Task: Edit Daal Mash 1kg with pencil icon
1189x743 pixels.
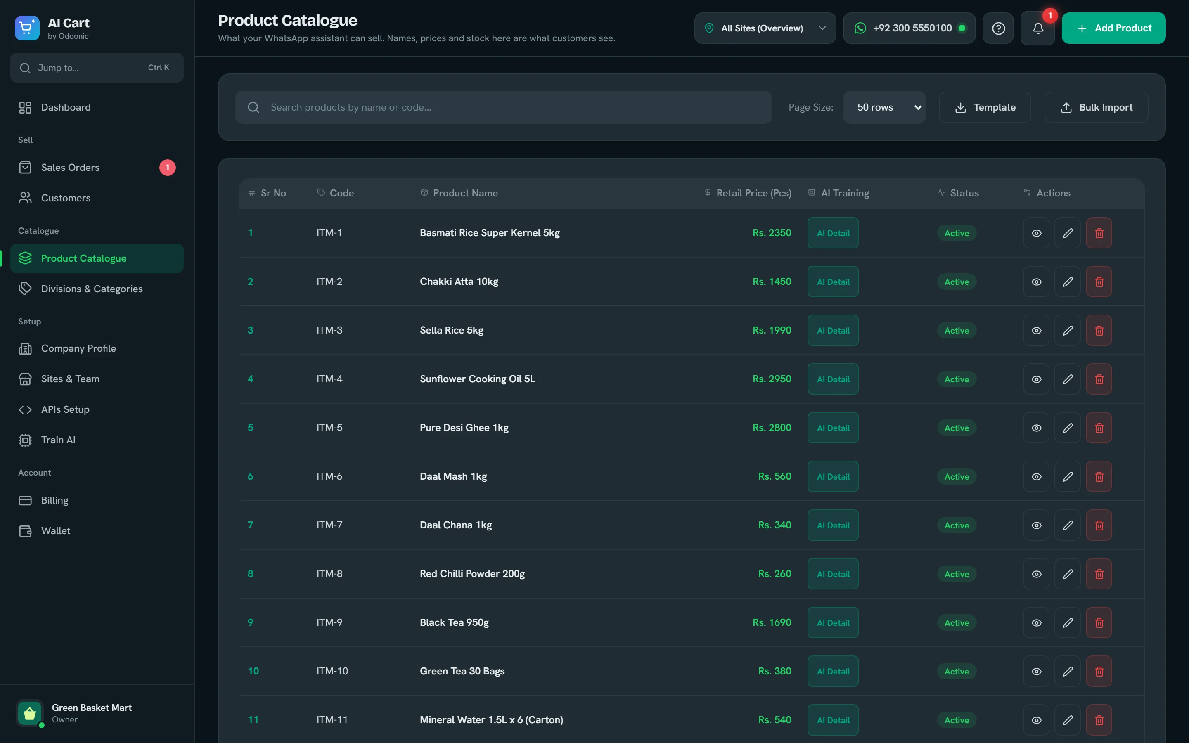Action: click(x=1067, y=476)
